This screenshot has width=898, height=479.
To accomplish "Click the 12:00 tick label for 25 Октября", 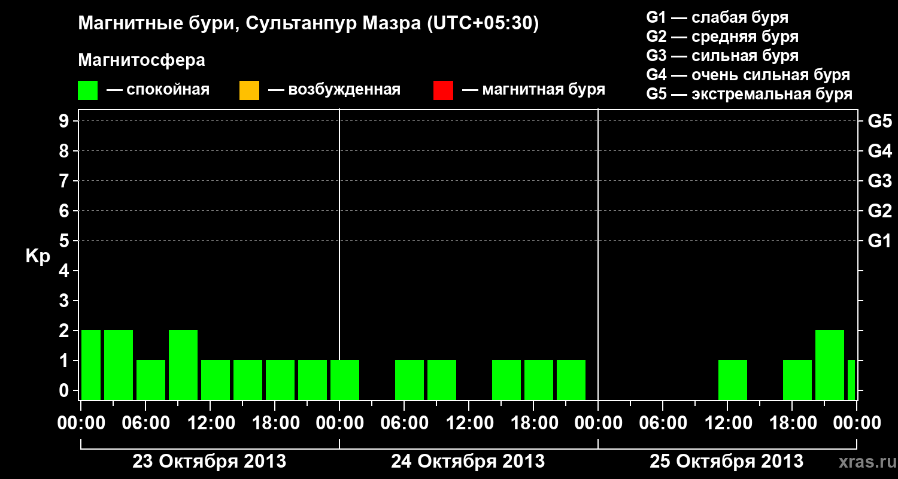I will click(x=727, y=423).
